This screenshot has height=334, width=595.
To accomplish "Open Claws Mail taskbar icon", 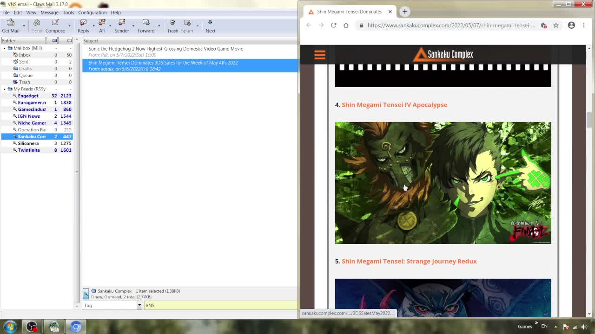I will pos(54,327).
